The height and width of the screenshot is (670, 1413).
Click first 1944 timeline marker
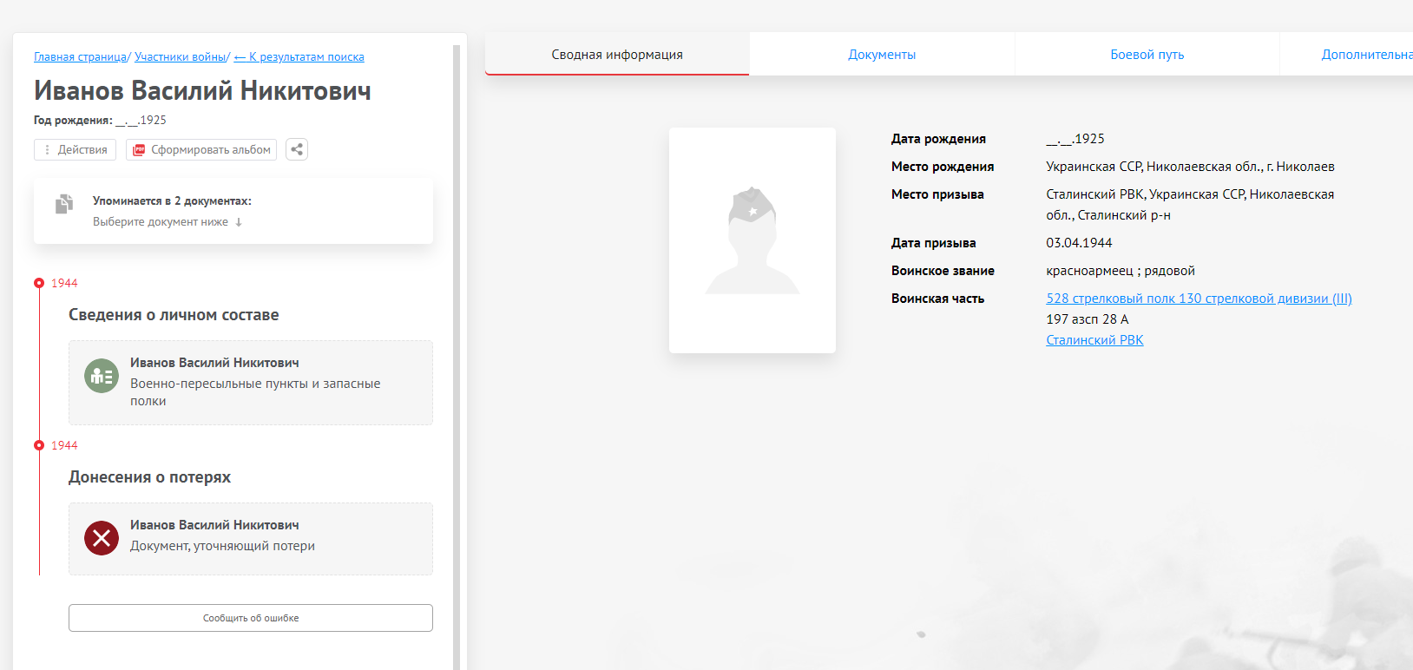tap(39, 283)
